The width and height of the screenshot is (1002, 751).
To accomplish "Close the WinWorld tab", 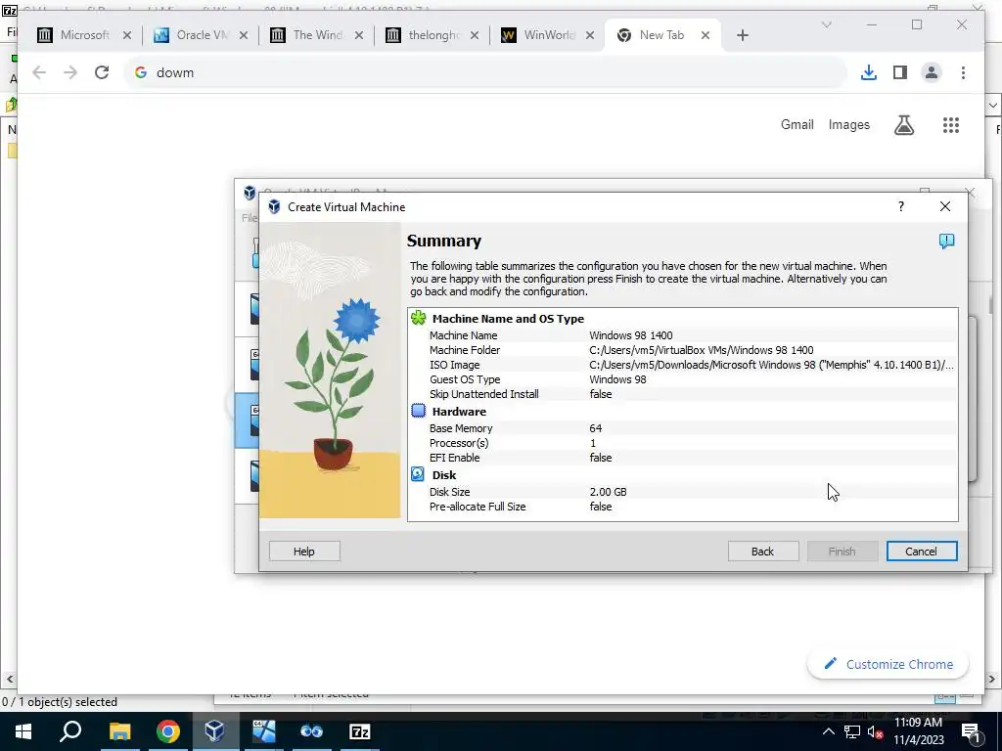I will pos(590,36).
